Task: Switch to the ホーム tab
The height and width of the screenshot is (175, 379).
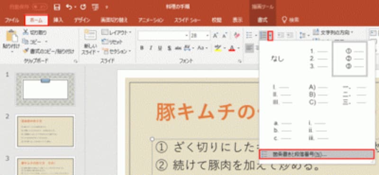Action: click(37, 20)
